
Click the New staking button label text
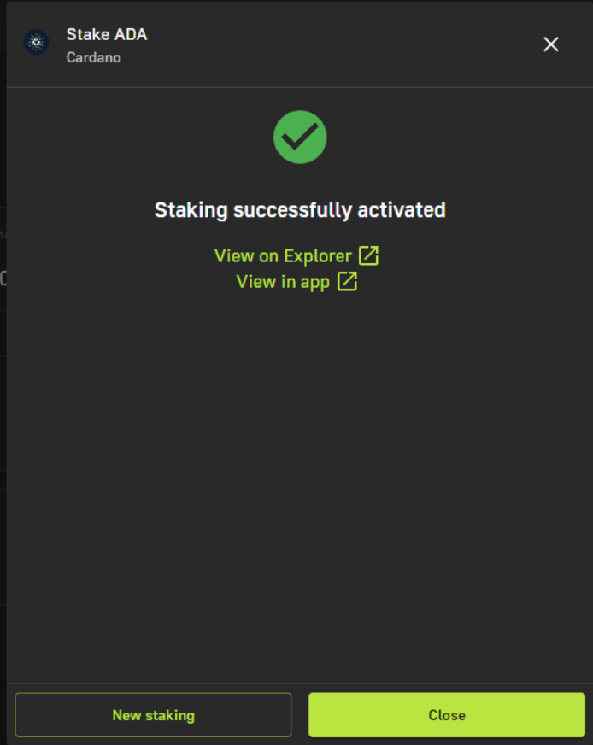click(x=154, y=715)
